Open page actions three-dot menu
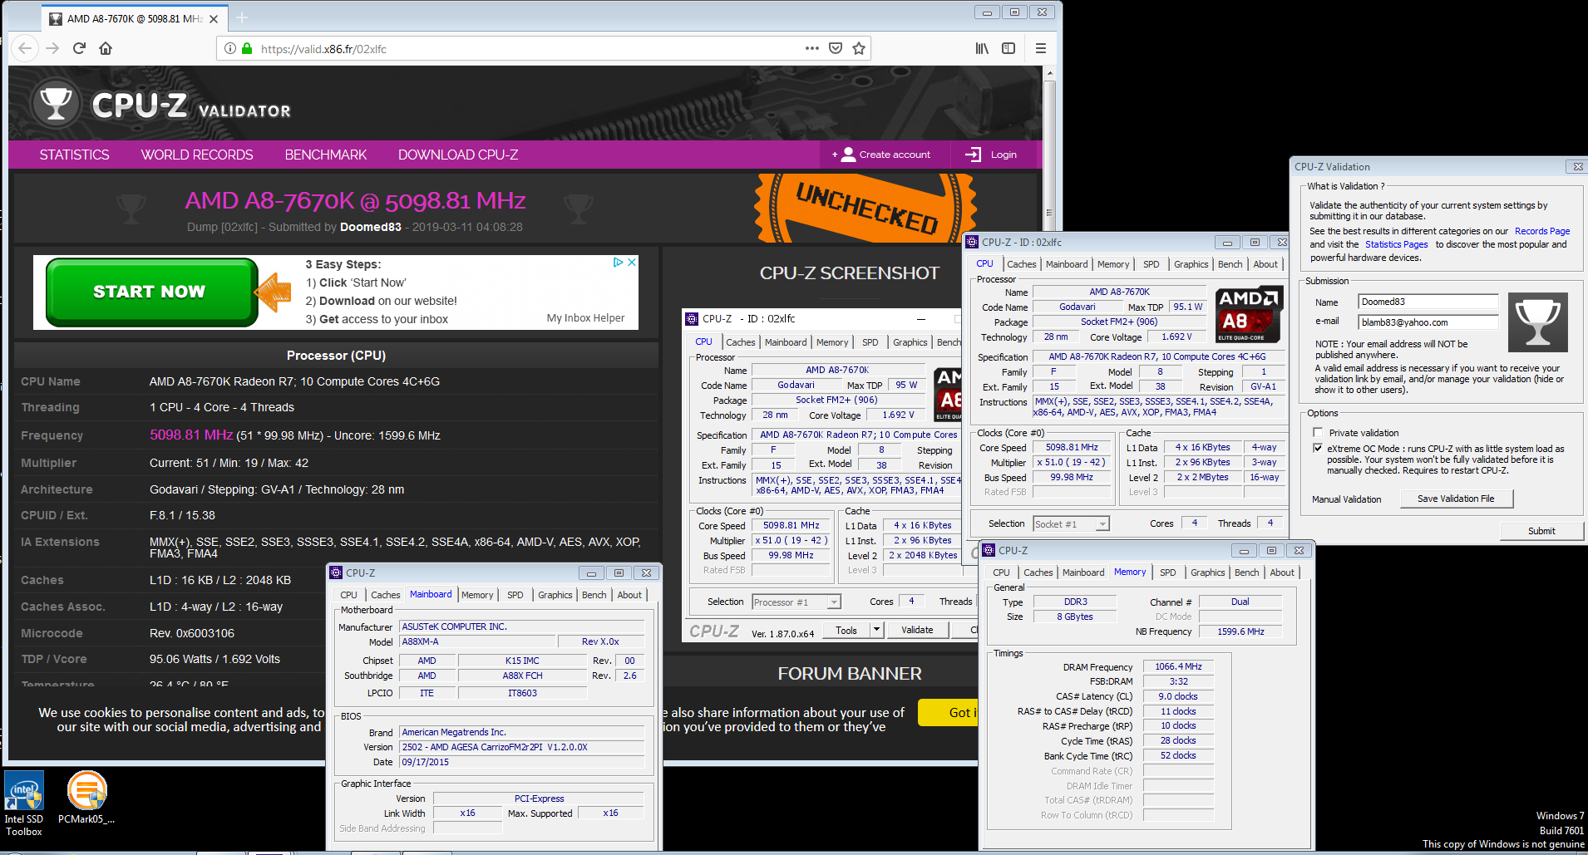This screenshot has width=1588, height=855. point(812,48)
